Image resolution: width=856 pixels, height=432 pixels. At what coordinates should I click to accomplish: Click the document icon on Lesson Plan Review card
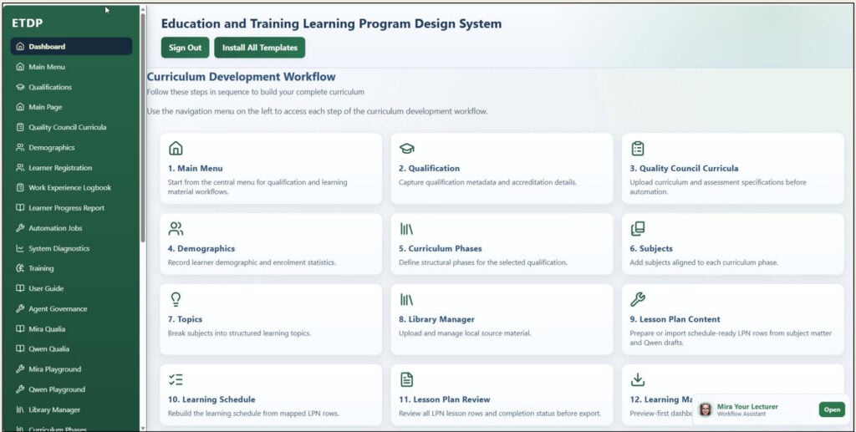click(x=407, y=379)
